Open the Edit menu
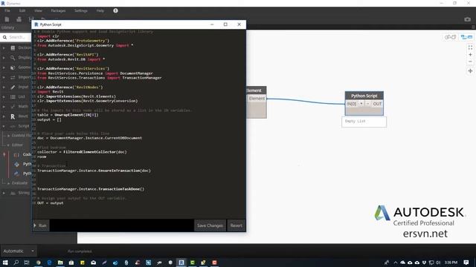Viewport: 476px width, 267px height. click(22, 10)
